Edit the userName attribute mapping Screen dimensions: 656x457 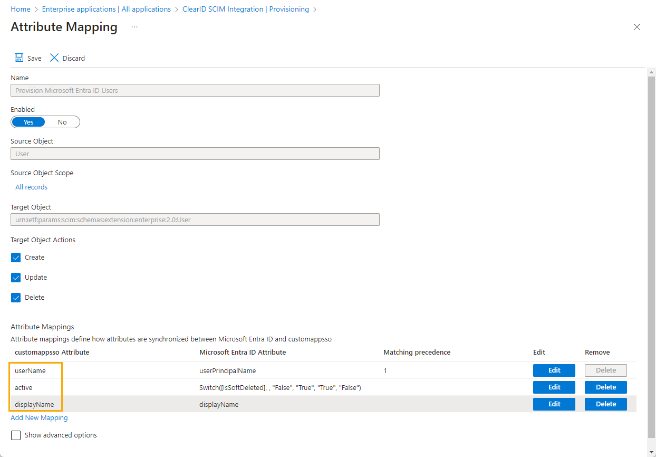554,370
